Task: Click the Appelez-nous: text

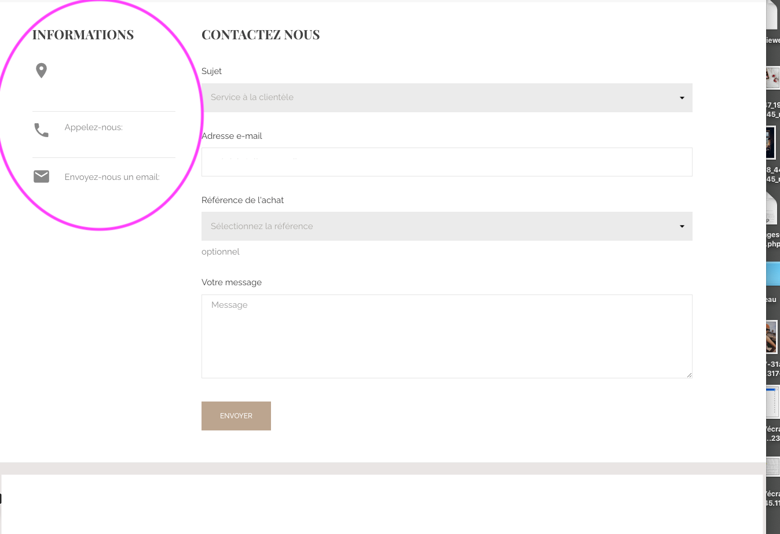Action: pos(94,127)
